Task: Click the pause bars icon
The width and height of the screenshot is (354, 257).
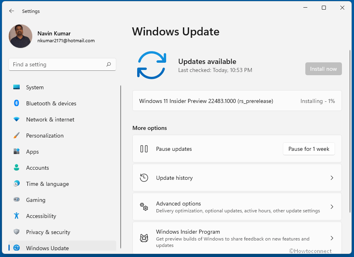Action: (x=144, y=149)
